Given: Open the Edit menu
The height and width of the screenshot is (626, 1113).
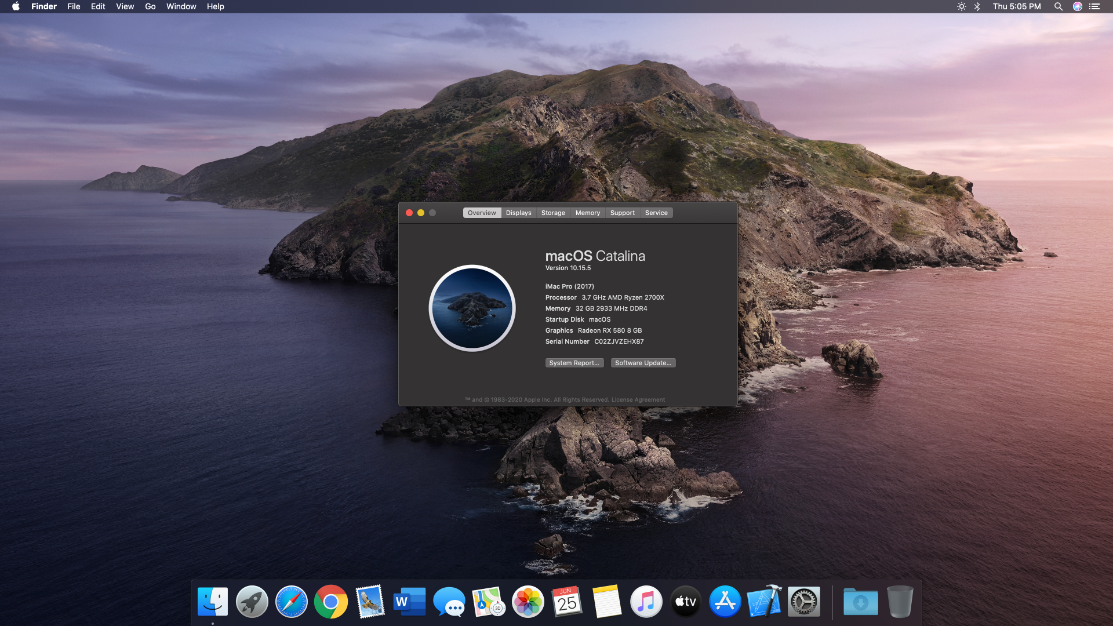Looking at the screenshot, I should [98, 6].
